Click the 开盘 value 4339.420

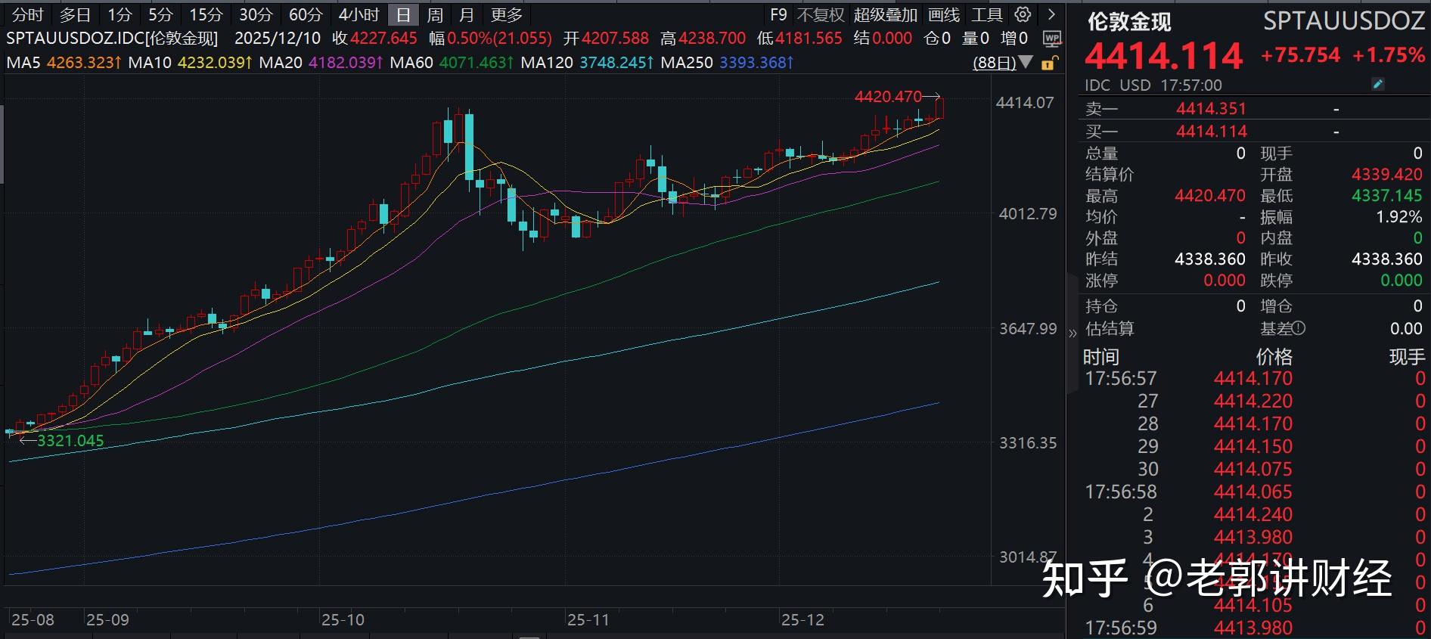tap(1387, 175)
